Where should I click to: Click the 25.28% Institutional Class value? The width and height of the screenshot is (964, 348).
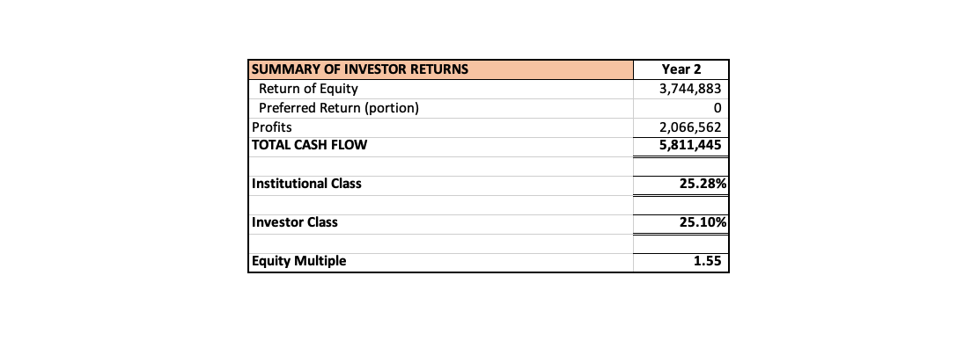(x=681, y=185)
